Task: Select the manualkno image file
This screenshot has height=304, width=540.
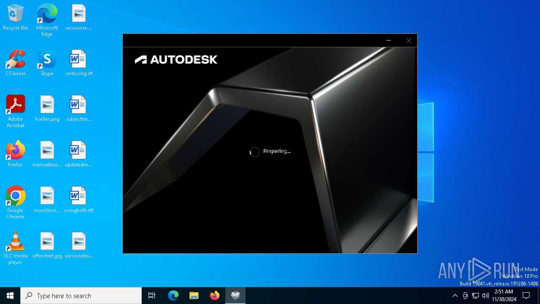Action: click(x=47, y=154)
